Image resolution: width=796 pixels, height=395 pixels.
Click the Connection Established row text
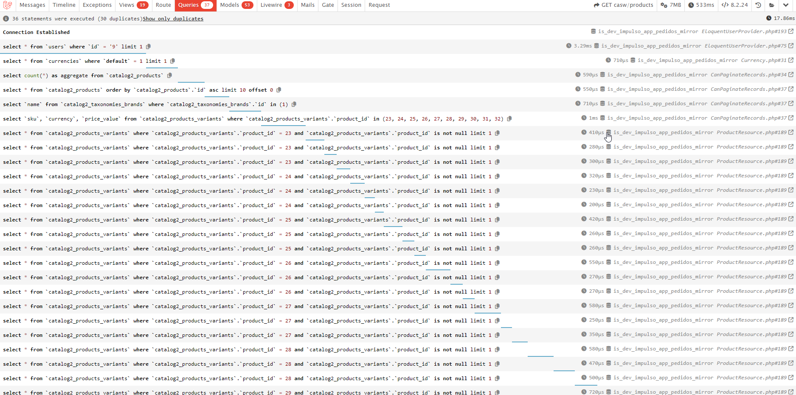pos(36,32)
